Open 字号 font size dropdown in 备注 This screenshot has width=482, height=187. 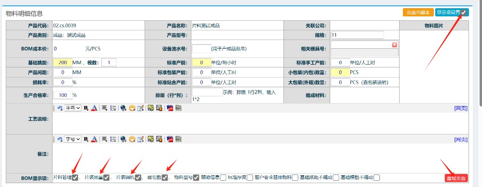[x=73, y=139]
